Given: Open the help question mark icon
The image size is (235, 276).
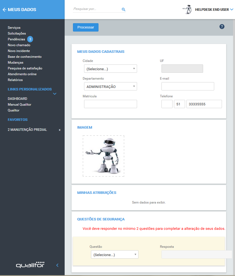Looking at the screenshot, I should tap(222, 27).
